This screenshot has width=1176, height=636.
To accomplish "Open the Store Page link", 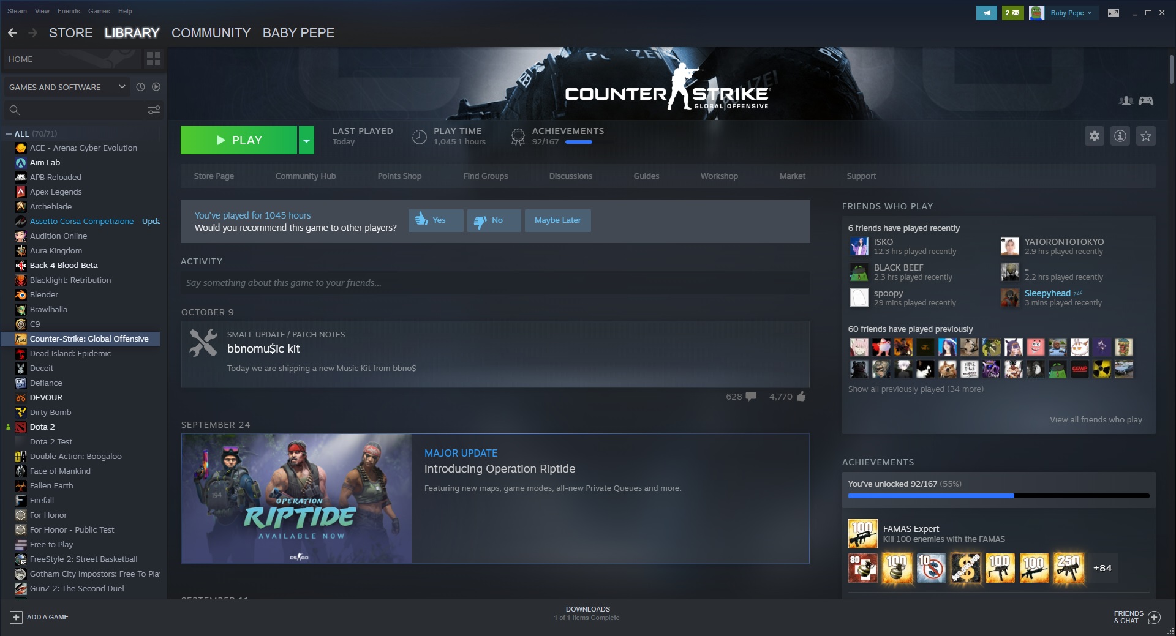I will coord(214,176).
